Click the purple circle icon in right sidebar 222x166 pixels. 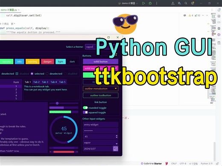pyautogui.click(x=219, y=35)
